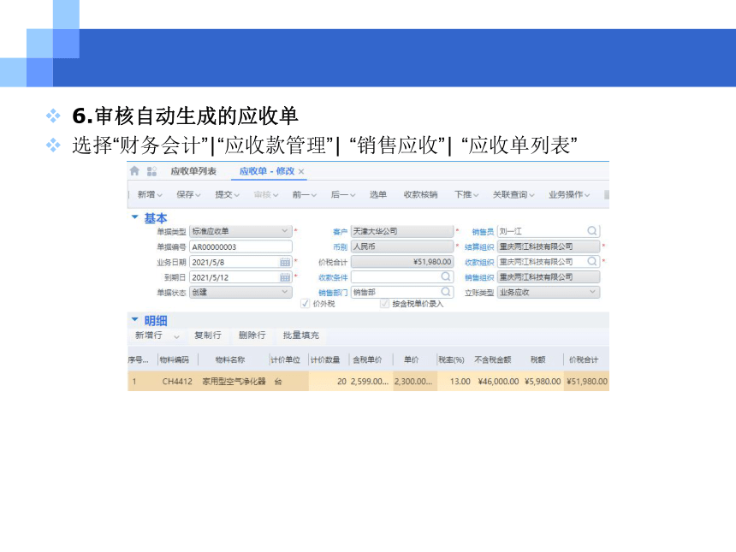This screenshot has height=552, width=736.
Task: Open the 新增 dropdown
Action: pos(150,194)
